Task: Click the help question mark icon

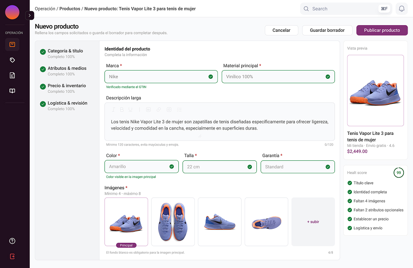Action: (x=12, y=241)
